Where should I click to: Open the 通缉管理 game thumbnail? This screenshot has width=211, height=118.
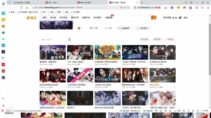coord(80,75)
